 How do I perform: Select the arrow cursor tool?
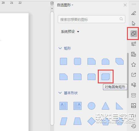click(134, 23)
